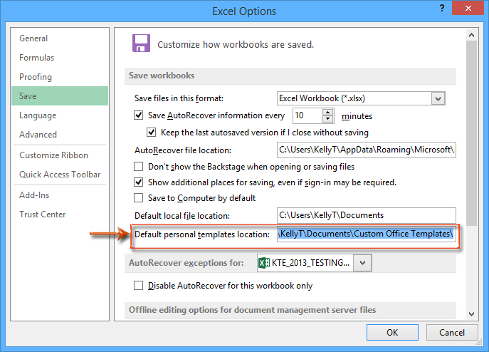Click the Excel workbook icon in AutoRecover exceptions
Viewport: 489px width, 352px height.
(x=263, y=264)
